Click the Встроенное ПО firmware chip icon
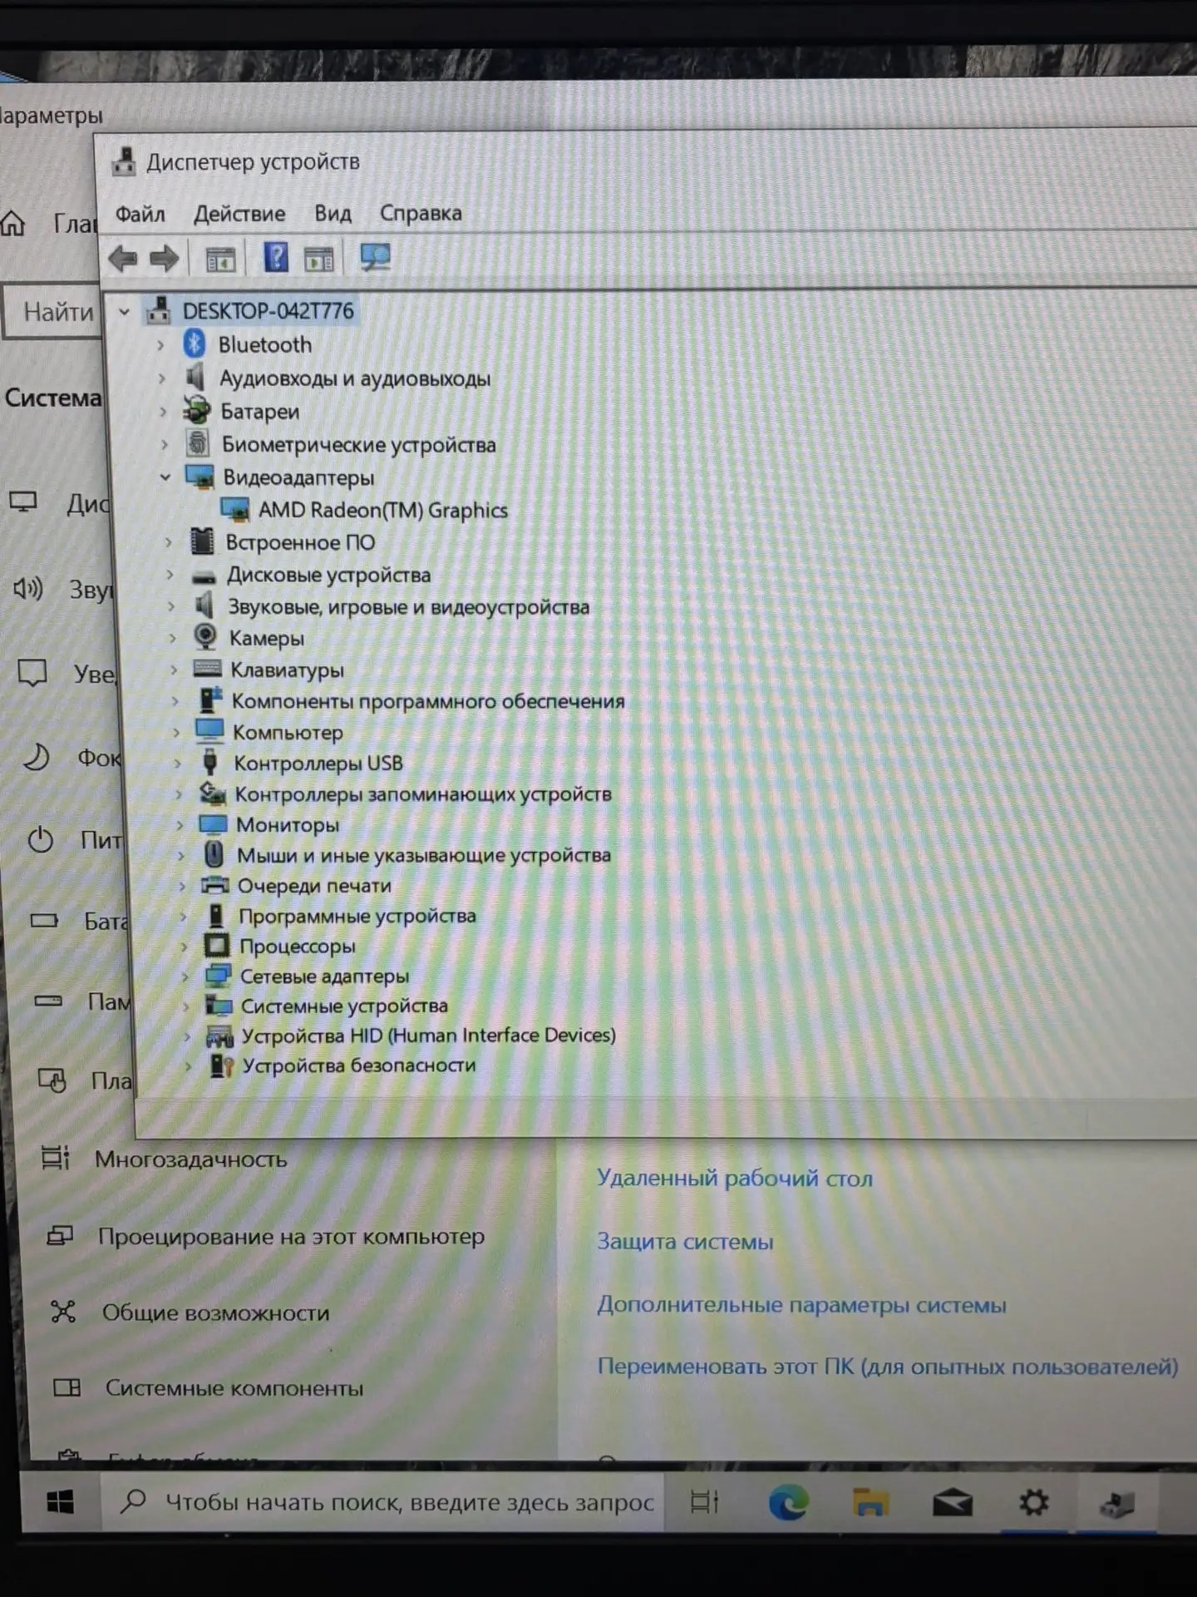The image size is (1197, 1597). pyautogui.click(x=202, y=541)
